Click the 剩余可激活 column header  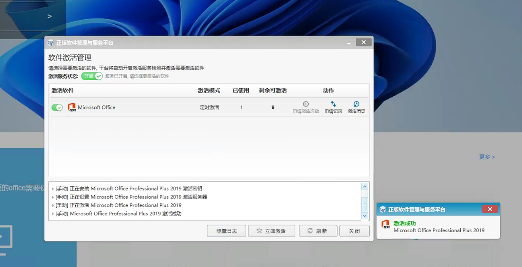(273, 91)
